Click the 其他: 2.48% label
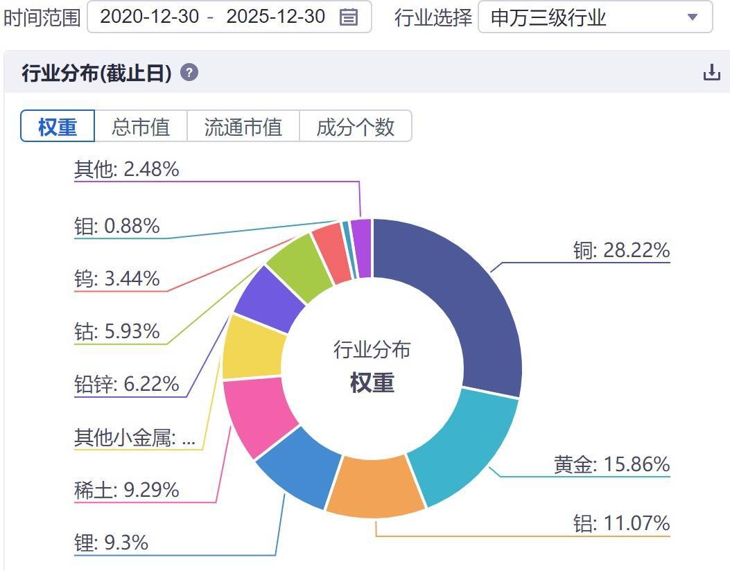This screenshot has width=730, height=571. (127, 168)
